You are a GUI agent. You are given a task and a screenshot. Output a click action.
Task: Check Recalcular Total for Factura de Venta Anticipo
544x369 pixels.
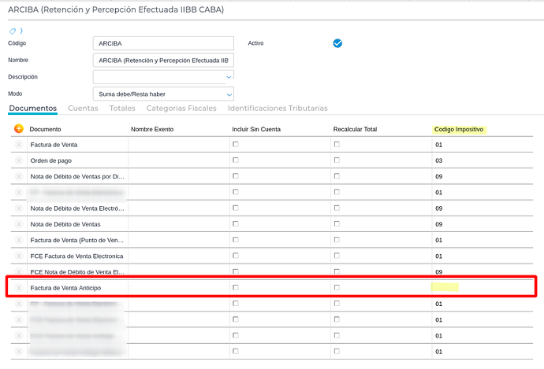coord(337,288)
